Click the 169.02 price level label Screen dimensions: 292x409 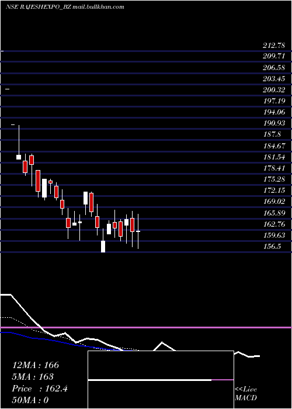[x=274, y=202]
